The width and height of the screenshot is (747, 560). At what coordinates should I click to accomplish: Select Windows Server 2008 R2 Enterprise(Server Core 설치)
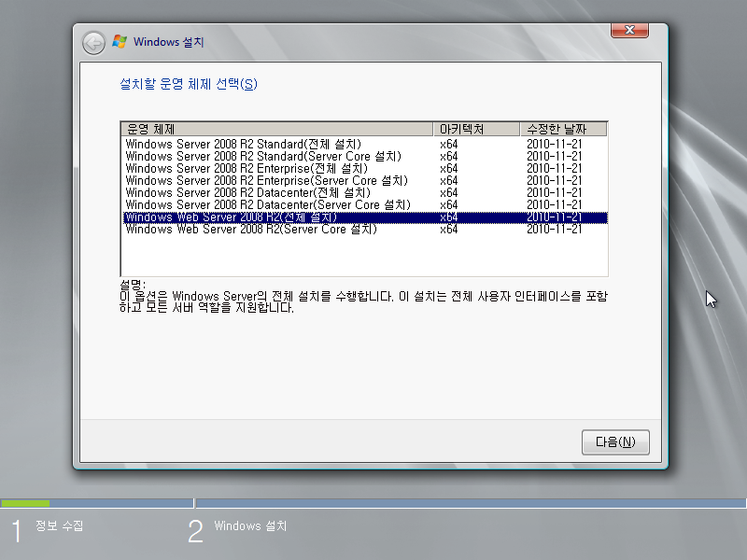pos(365,181)
